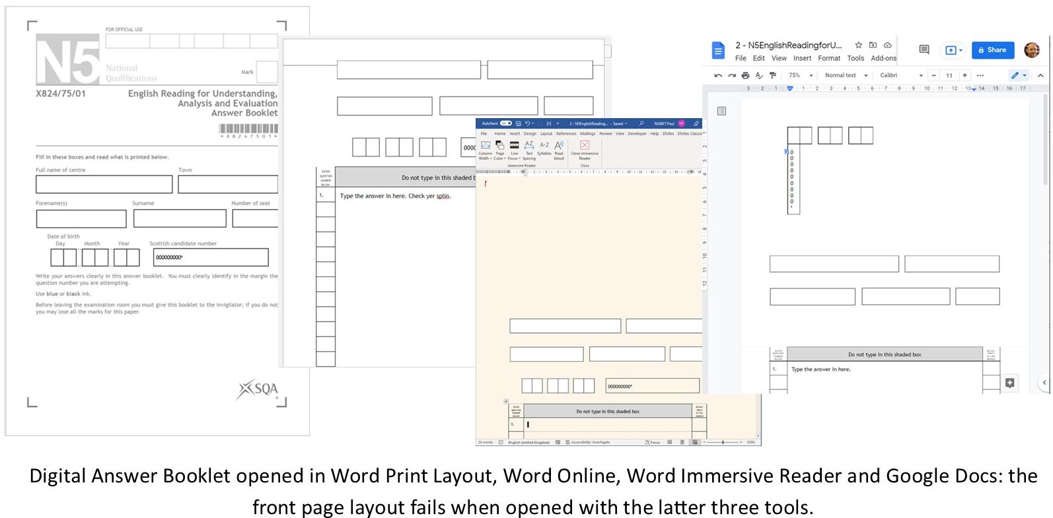Switch to Word Design tab
Image resolution: width=1053 pixels, height=518 pixels.
[x=530, y=133]
